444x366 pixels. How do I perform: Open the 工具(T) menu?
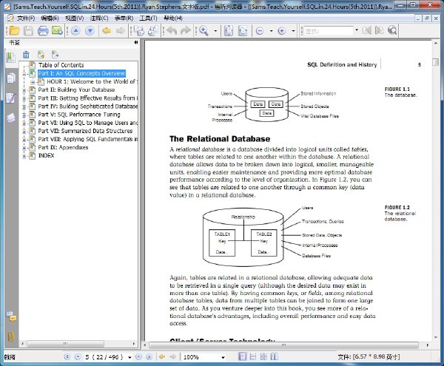pyautogui.click(x=148, y=18)
